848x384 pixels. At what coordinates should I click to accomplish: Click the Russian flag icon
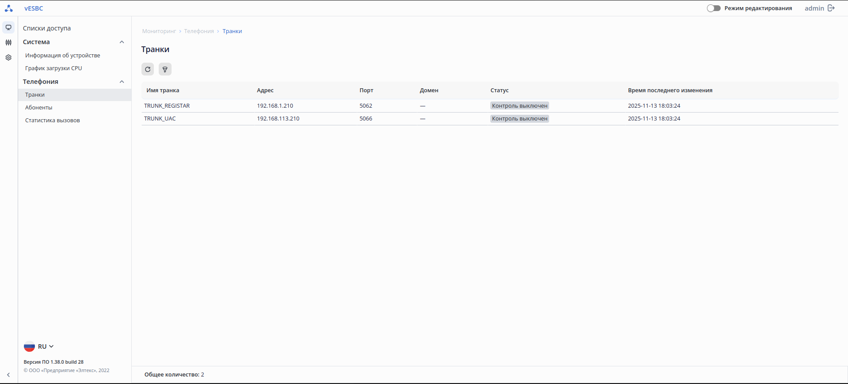click(29, 346)
